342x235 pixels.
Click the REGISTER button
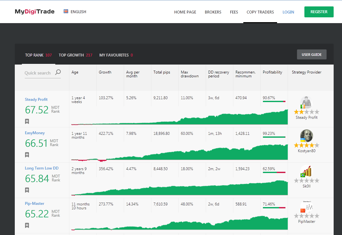tap(319, 12)
